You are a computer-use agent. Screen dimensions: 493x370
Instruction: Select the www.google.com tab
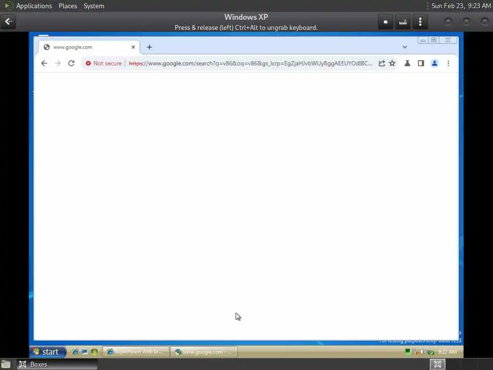tap(89, 47)
